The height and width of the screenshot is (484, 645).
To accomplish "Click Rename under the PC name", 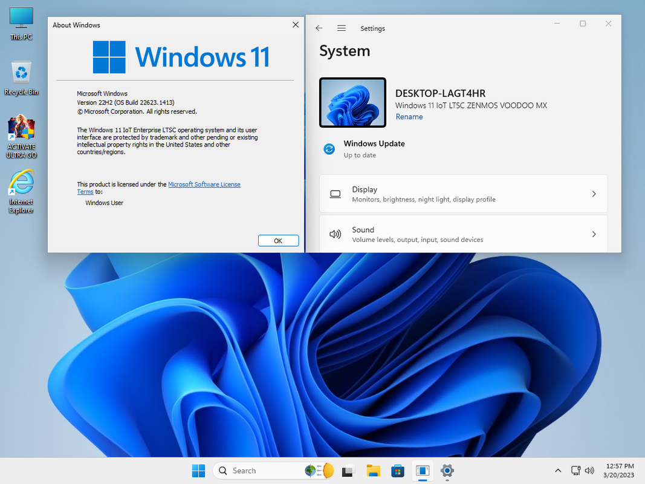I will click(409, 117).
